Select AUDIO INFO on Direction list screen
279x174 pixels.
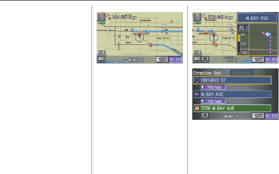coord(258,116)
